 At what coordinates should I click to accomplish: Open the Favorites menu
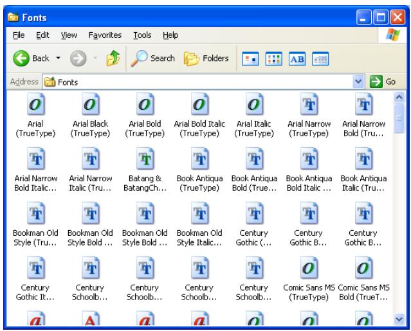(x=105, y=35)
